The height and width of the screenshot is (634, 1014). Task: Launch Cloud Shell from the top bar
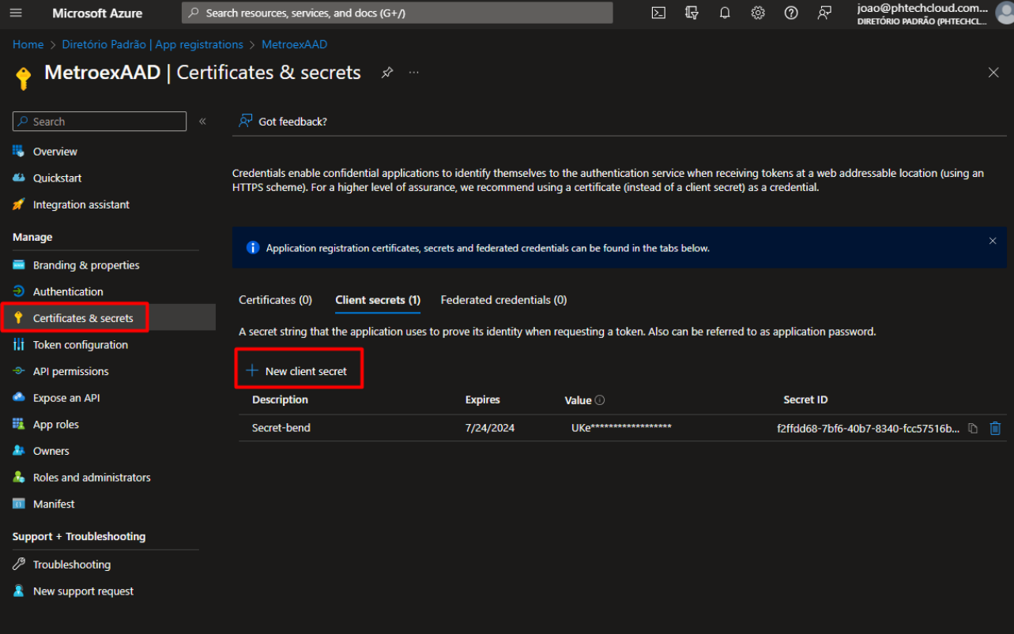point(658,13)
